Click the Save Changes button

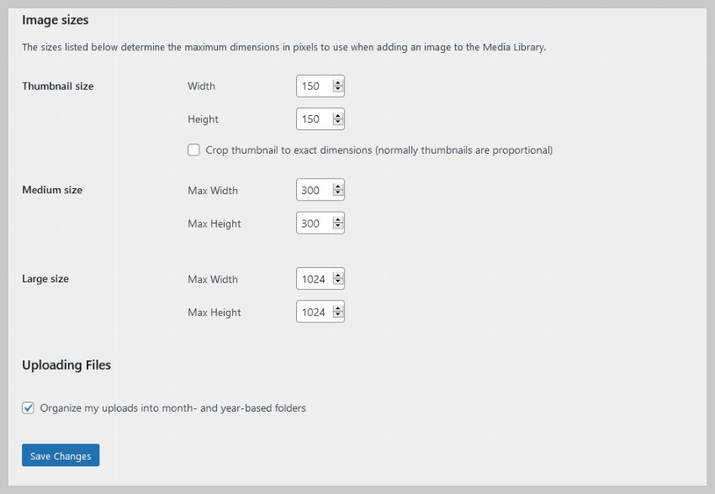61,455
